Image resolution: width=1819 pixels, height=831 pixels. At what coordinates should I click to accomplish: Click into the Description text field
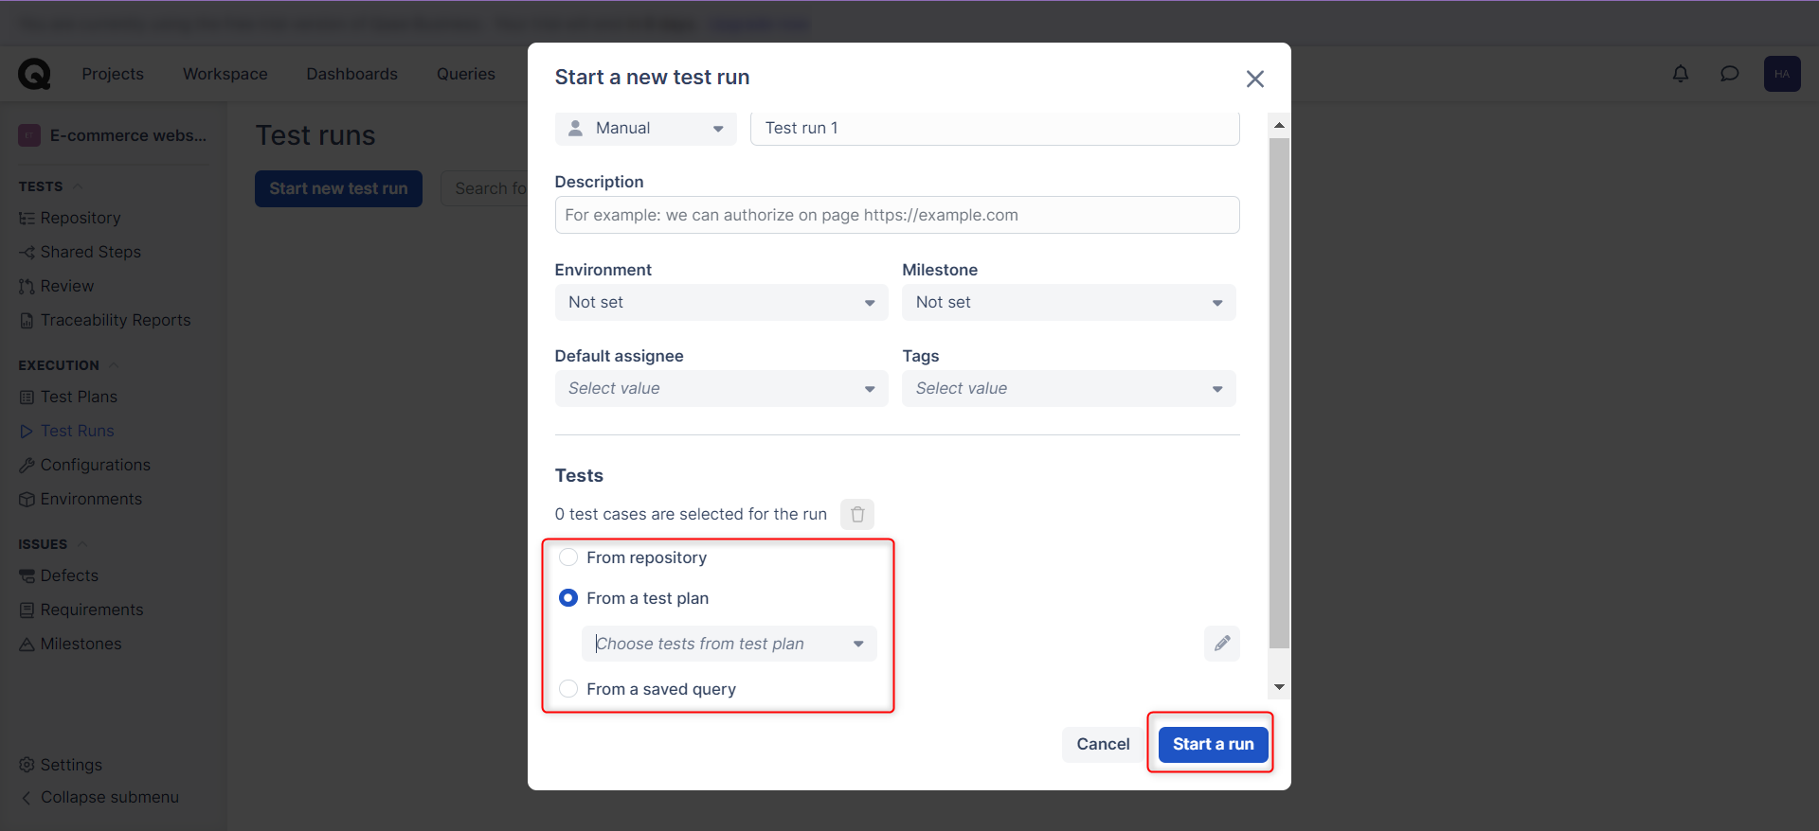pos(896,215)
